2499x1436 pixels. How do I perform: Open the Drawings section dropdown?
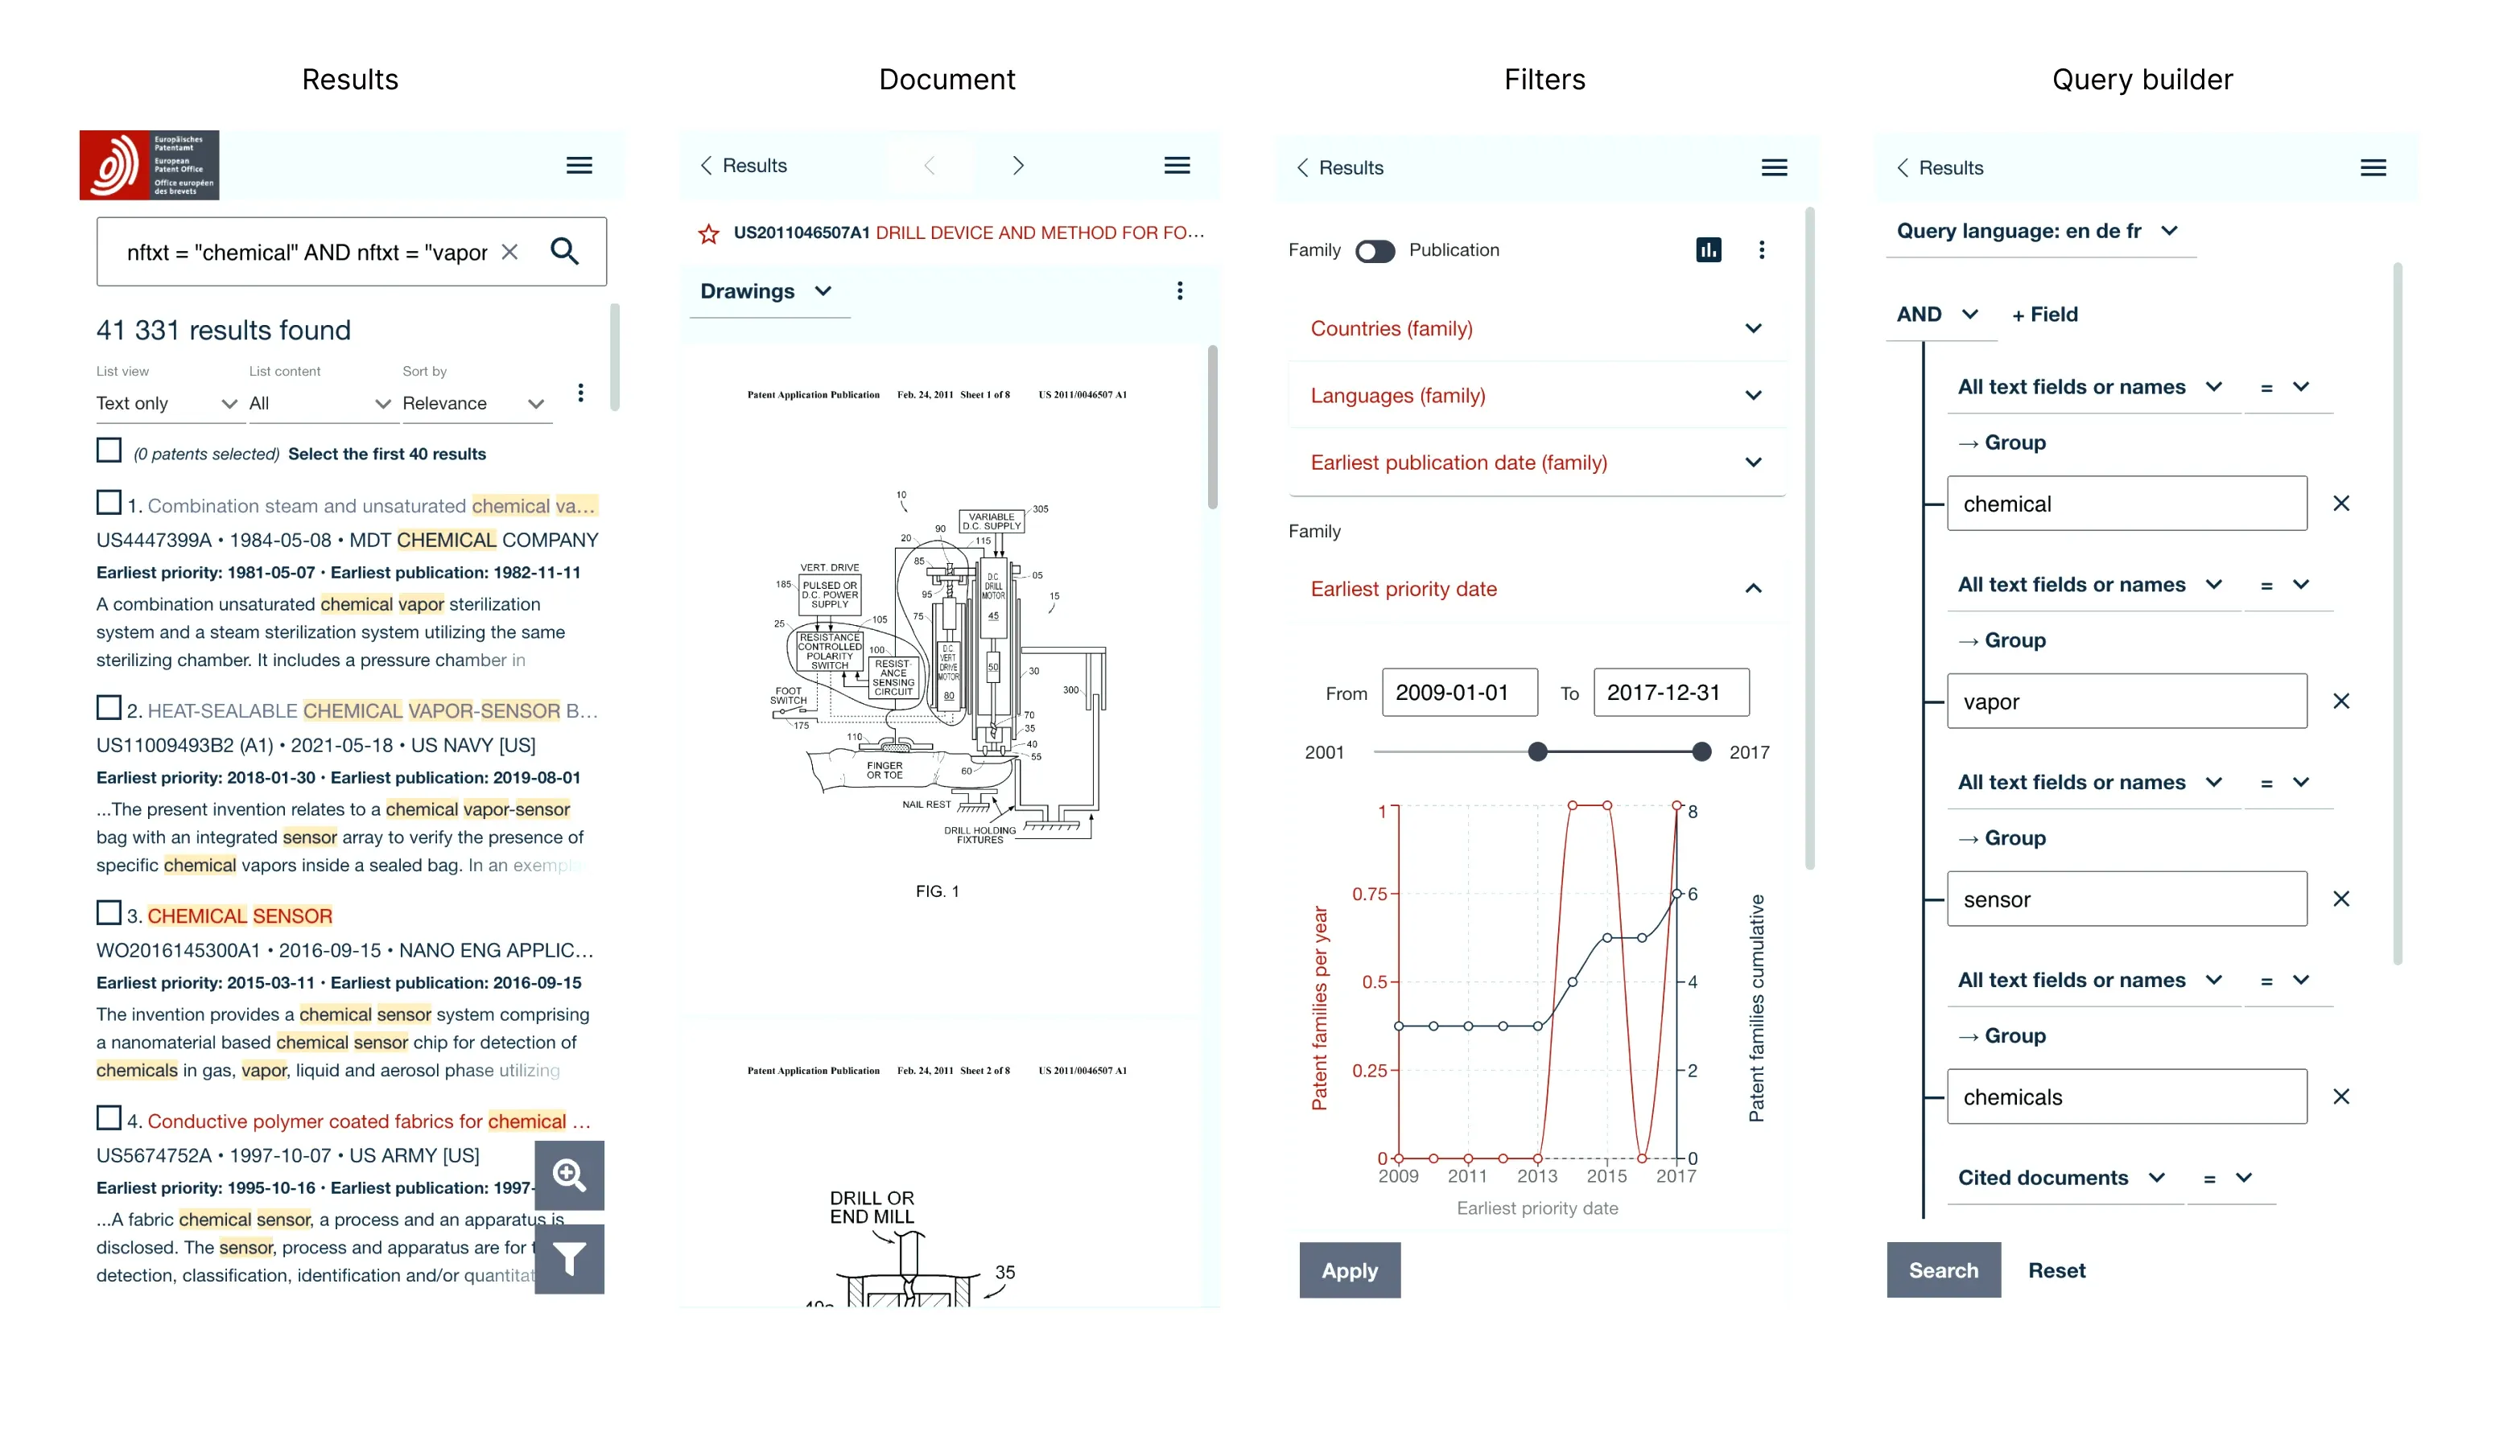click(768, 292)
